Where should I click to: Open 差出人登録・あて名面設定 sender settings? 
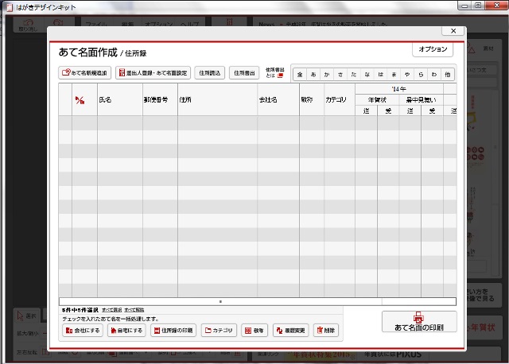[153, 73]
